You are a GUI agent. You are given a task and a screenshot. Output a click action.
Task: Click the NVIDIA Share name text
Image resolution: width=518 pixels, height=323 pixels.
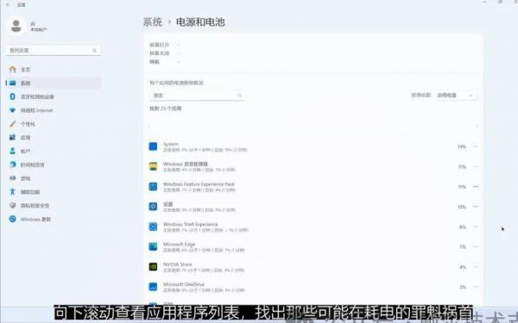[x=177, y=264]
